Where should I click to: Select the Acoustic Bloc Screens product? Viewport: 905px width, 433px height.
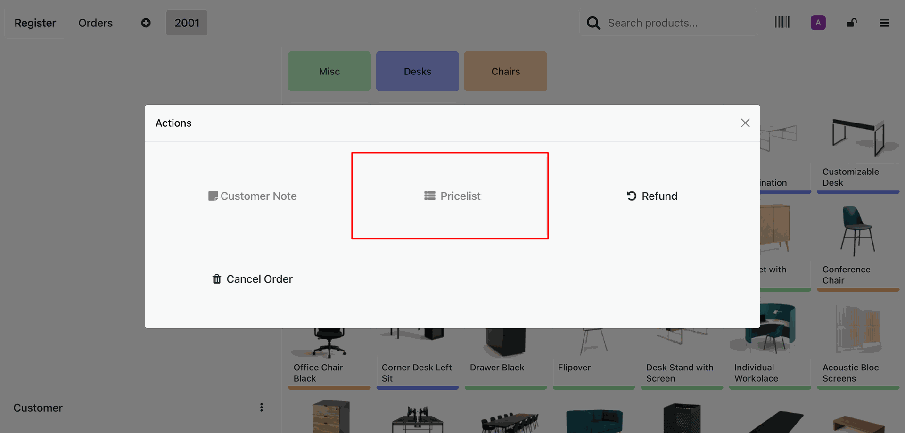[x=858, y=349]
